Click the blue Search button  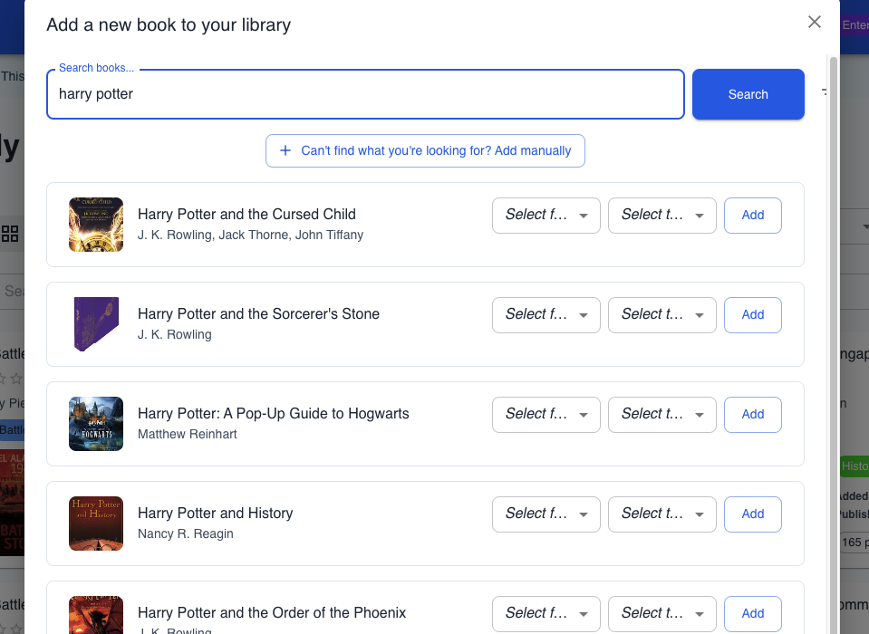[x=748, y=94]
